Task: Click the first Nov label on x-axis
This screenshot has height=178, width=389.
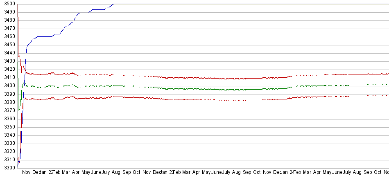Action: coord(26,173)
